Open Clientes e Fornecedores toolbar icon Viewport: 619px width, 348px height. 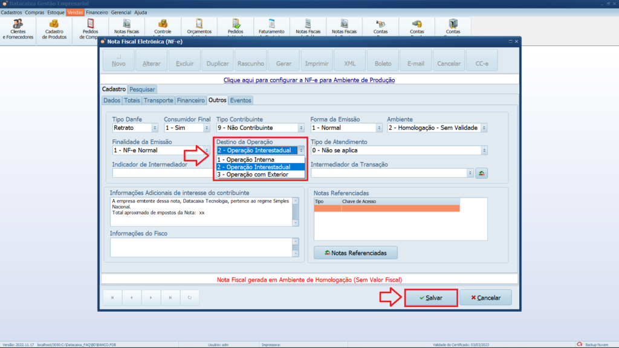point(18,28)
